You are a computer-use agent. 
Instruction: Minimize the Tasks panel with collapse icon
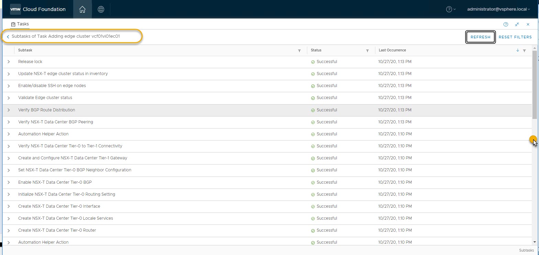click(x=517, y=24)
